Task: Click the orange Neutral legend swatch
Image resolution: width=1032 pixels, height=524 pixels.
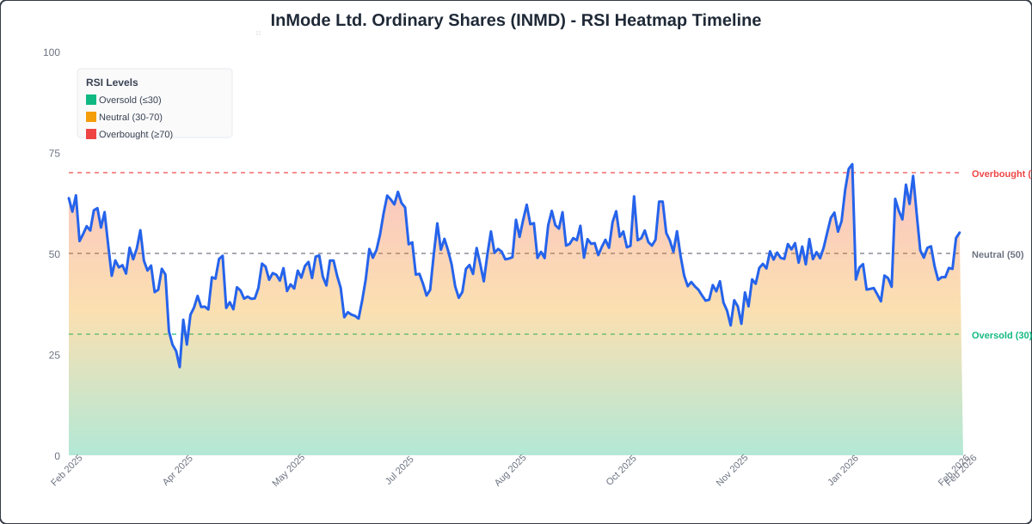Action: tap(89, 117)
